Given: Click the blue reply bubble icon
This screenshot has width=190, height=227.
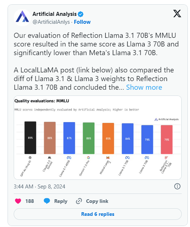Looking at the screenshot, I should point(47,201).
